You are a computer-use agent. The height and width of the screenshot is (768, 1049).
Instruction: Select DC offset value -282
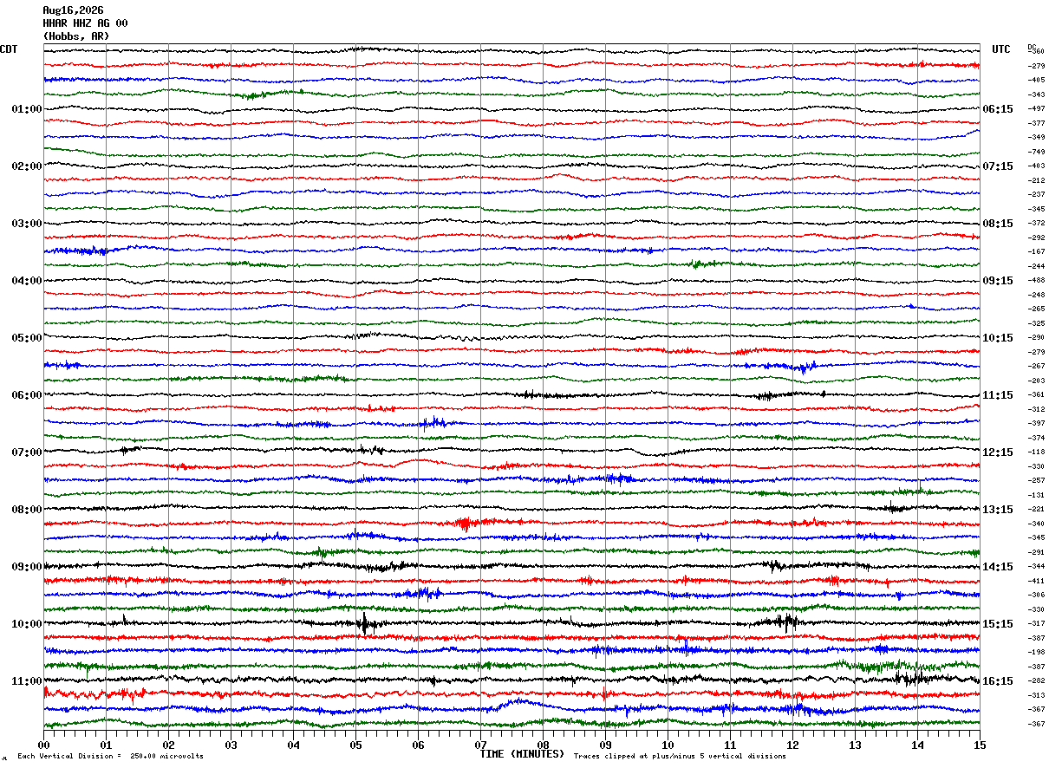pos(1036,681)
